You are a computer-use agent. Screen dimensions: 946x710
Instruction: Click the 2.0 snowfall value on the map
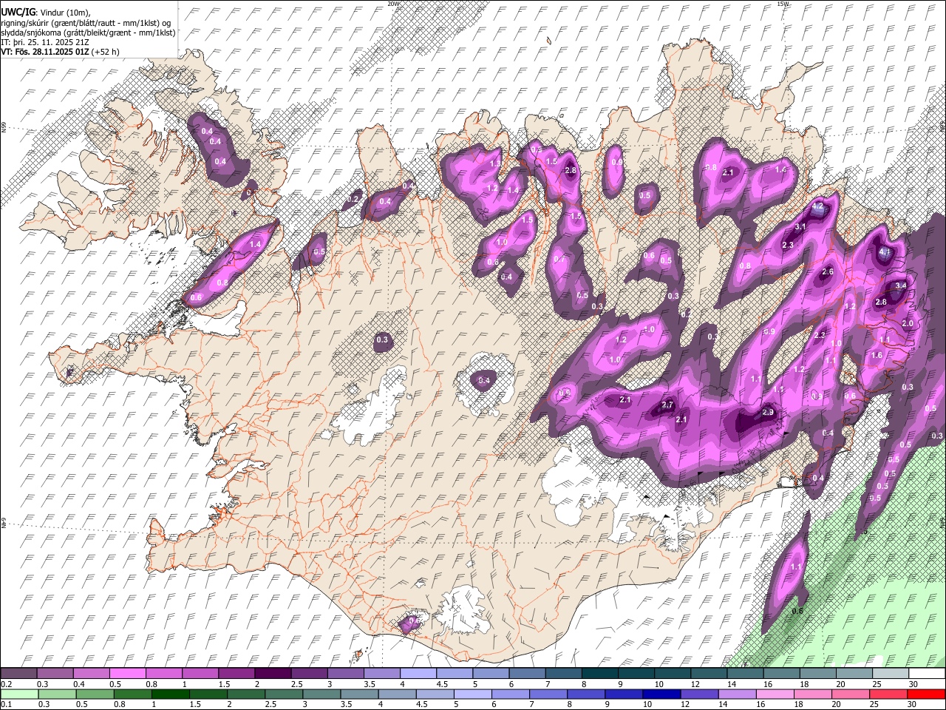908,324
